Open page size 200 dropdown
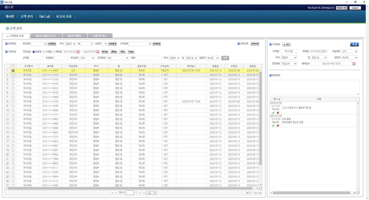This screenshot has height=200, width=369. (x=151, y=193)
